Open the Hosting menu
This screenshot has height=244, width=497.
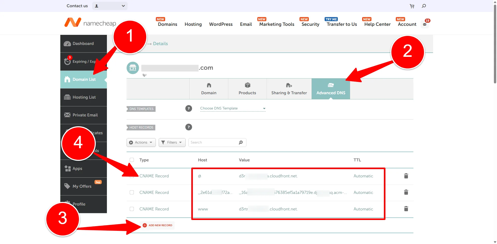(193, 24)
